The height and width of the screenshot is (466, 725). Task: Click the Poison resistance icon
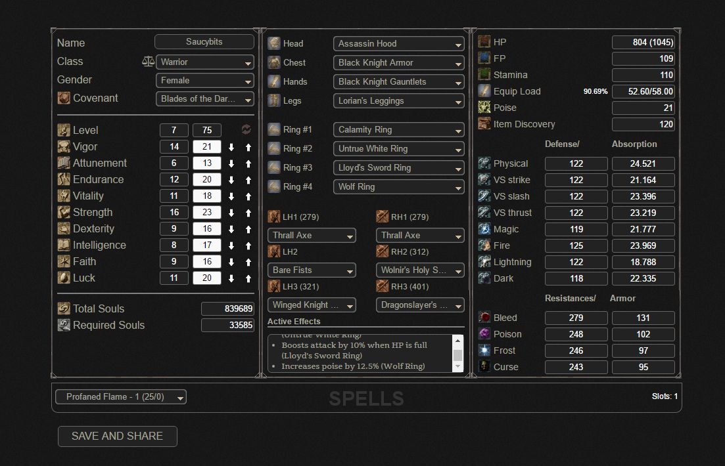point(484,333)
